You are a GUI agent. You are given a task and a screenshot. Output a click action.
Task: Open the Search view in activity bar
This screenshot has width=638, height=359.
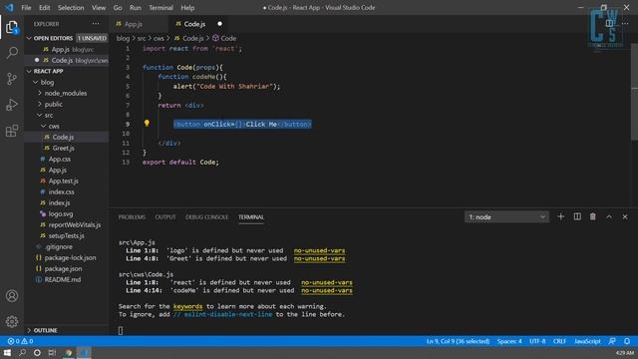point(12,53)
